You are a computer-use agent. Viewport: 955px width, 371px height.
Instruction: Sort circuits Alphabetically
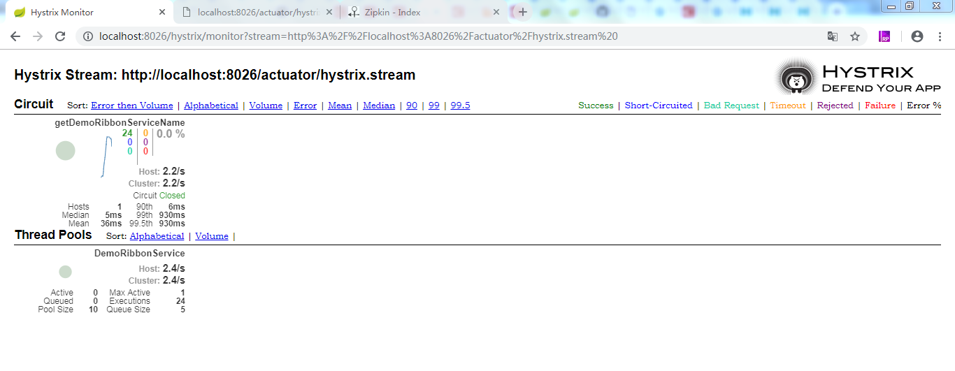point(211,106)
